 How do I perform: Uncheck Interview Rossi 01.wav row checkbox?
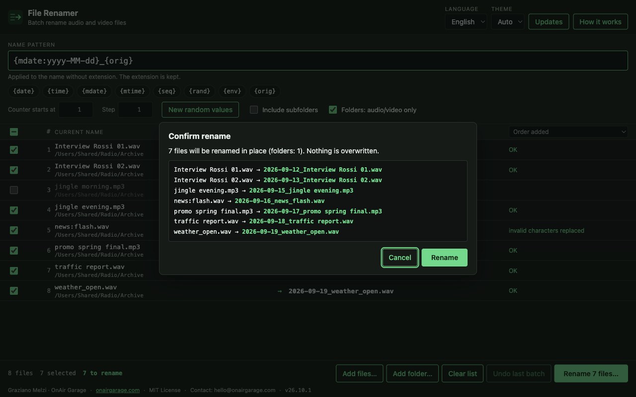pyautogui.click(x=14, y=150)
